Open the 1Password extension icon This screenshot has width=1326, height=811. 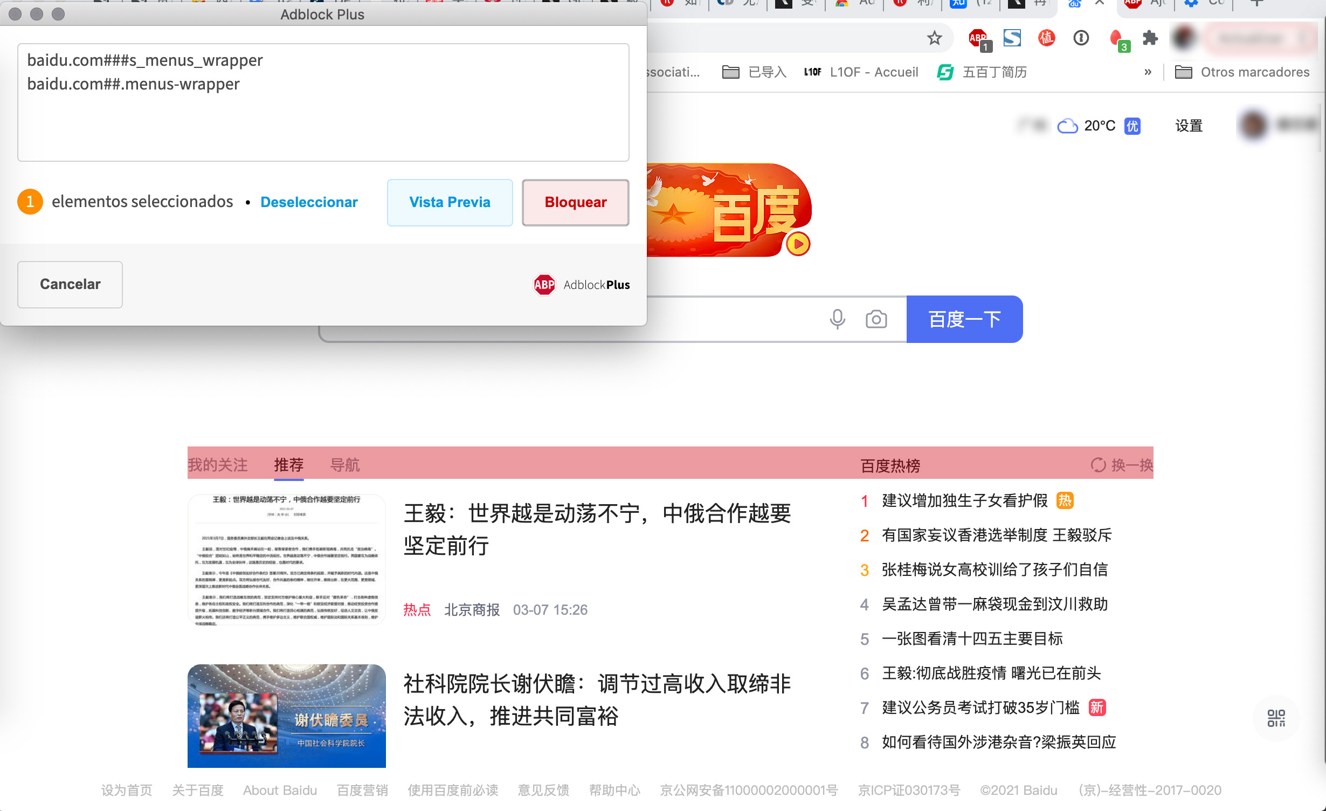pyautogui.click(x=1081, y=38)
